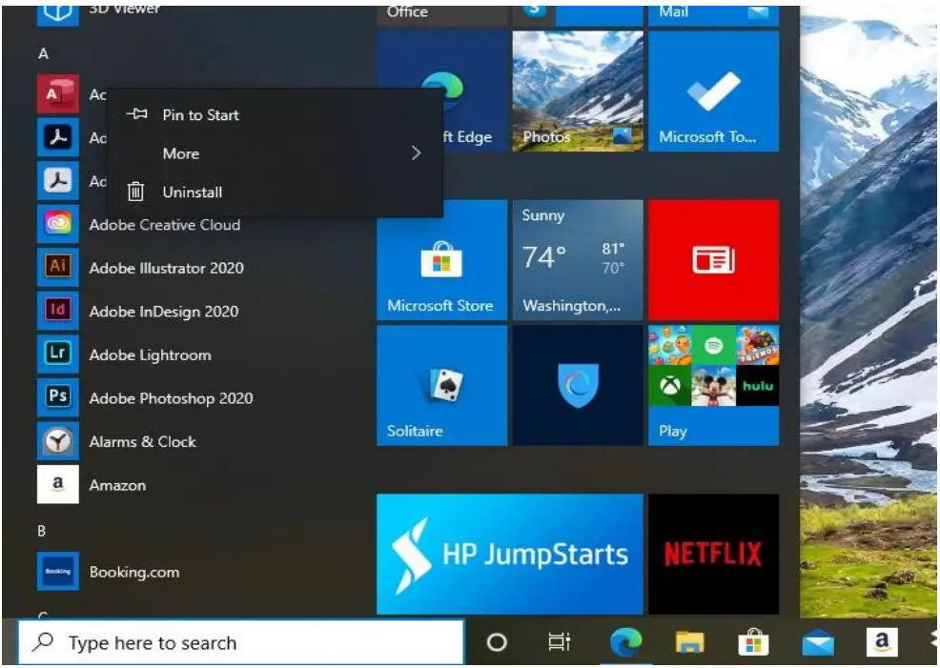Choose Uninstall from the context menu
This screenshot has height=668, width=940.
(191, 192)
